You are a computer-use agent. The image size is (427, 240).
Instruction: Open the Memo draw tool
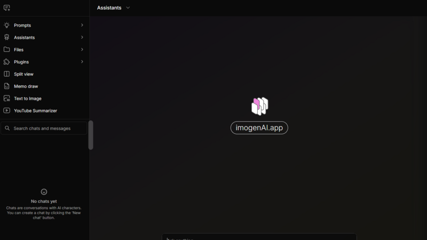tap(26, 86)
